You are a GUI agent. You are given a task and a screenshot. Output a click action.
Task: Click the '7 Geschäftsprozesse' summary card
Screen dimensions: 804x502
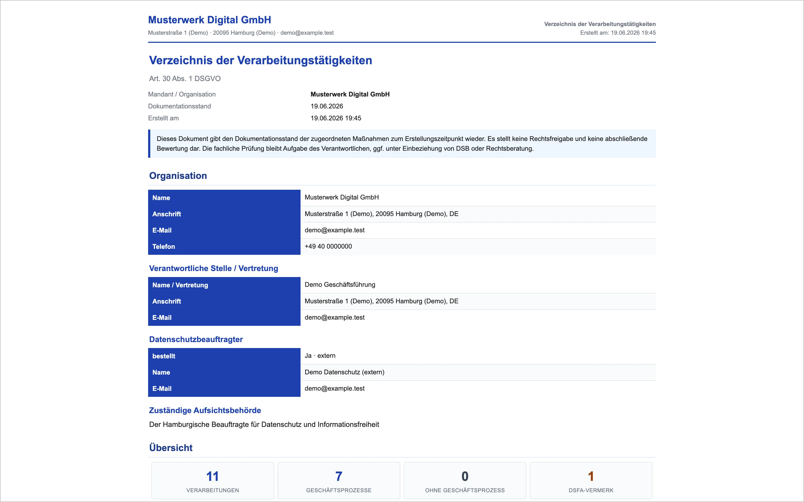[x=339, y=480]
